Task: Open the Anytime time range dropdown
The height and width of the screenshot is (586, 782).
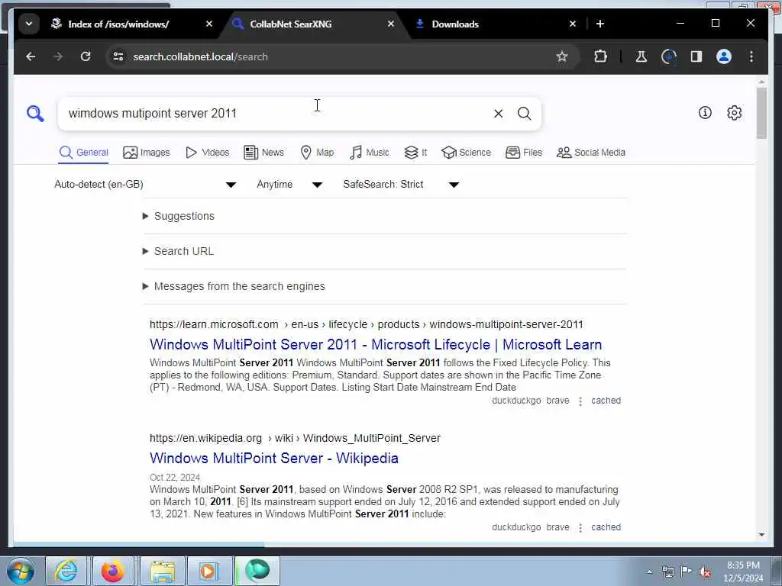Action: pyautogui.click(x=289, y=185)
